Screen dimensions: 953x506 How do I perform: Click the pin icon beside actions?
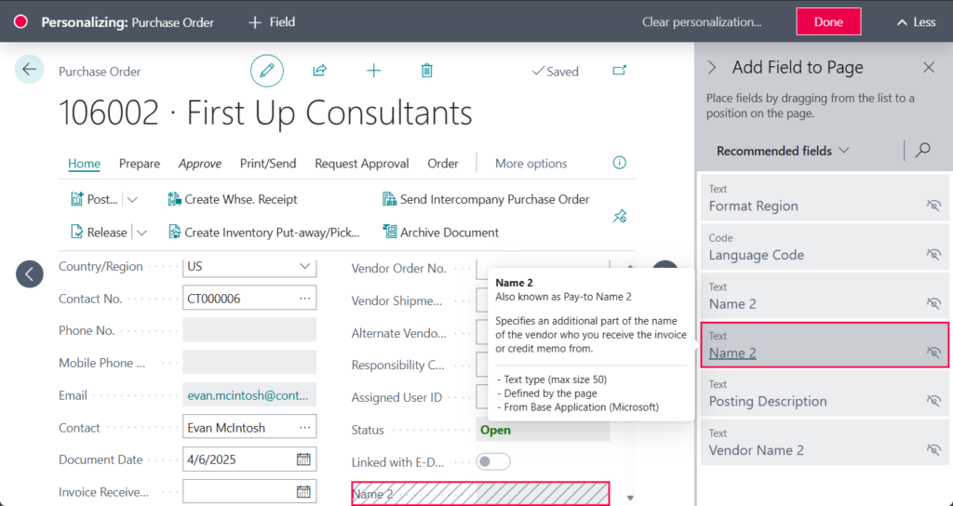[620, 216]
